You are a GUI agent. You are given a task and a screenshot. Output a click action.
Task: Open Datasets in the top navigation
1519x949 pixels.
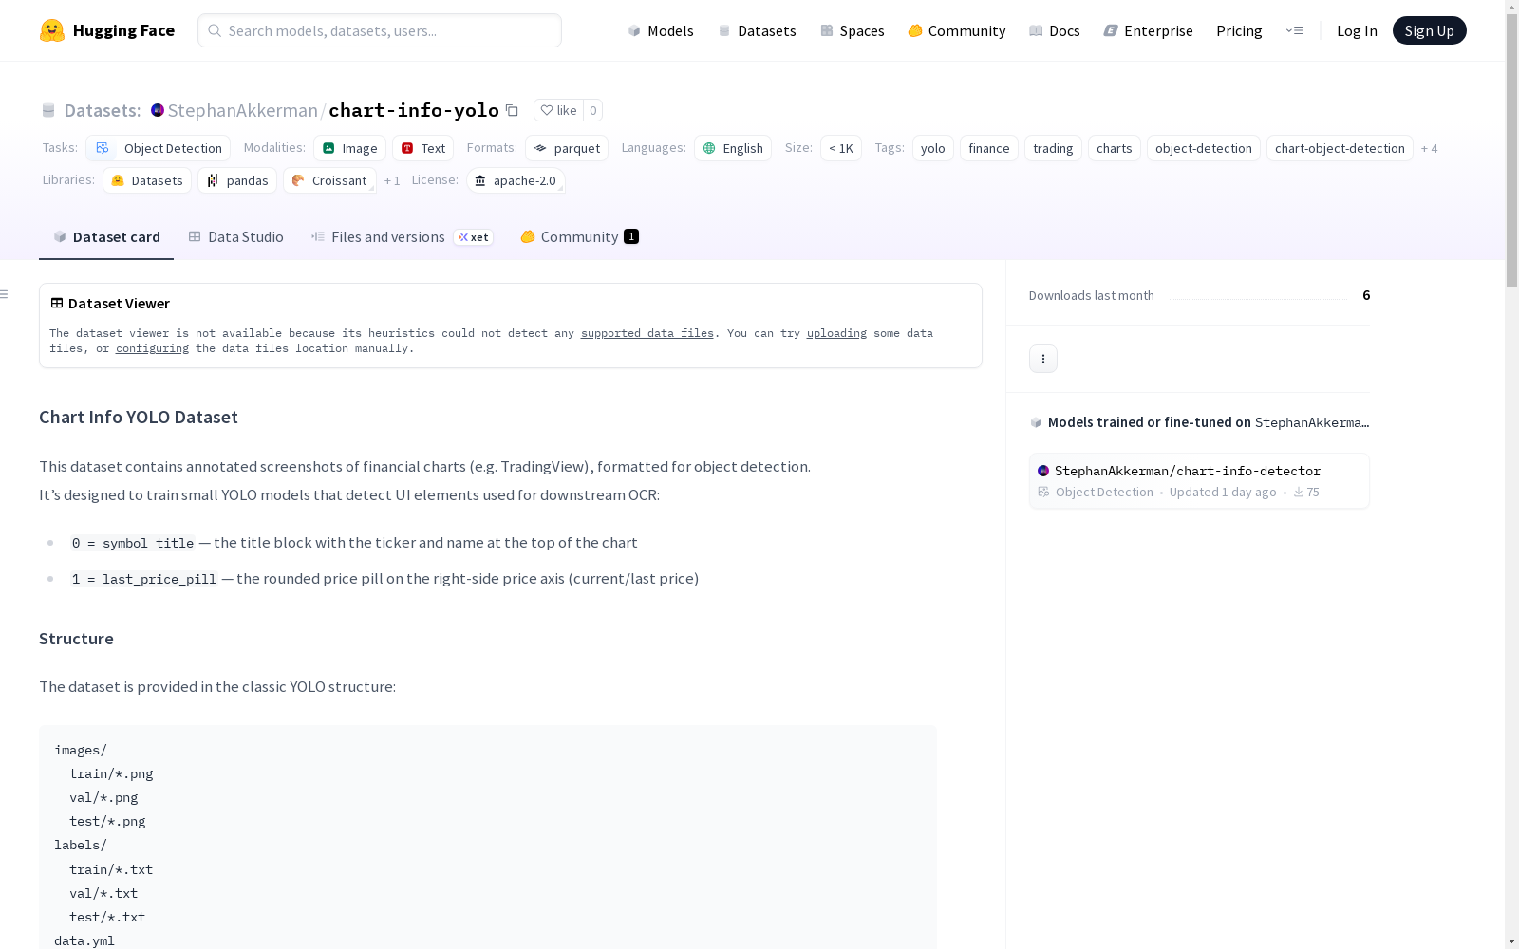[x=757, y=30]
